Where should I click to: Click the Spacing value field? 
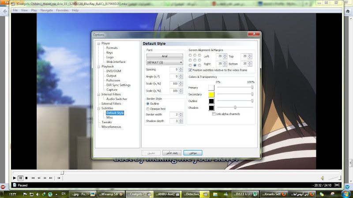(x=174, y=70)
